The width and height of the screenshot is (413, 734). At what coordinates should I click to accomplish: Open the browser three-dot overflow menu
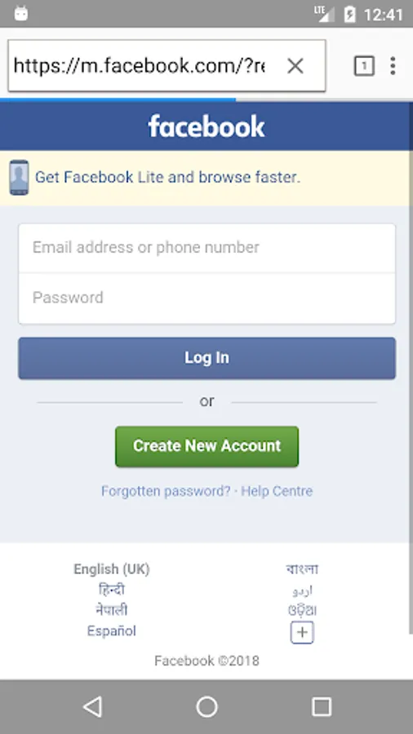coord(393,66)
